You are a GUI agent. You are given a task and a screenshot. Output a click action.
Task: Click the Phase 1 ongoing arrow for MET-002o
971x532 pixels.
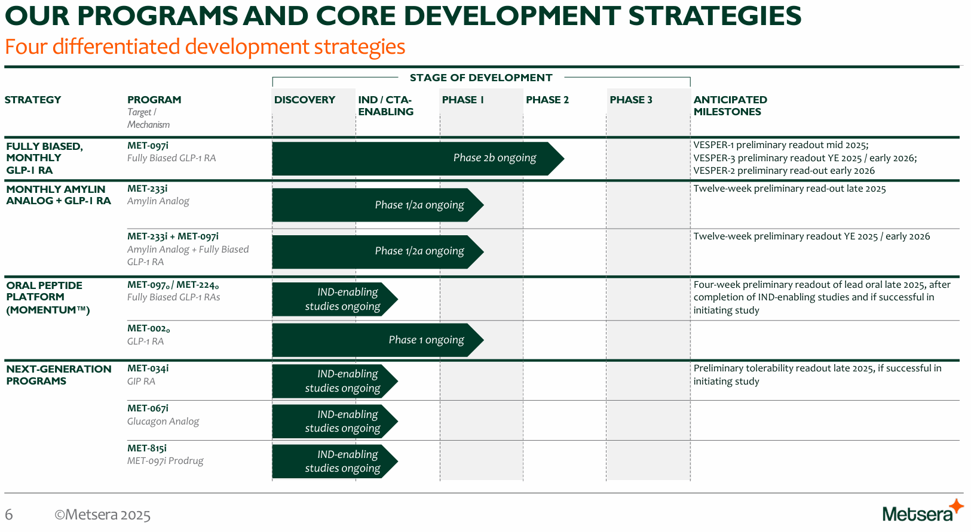coord(378,340)
